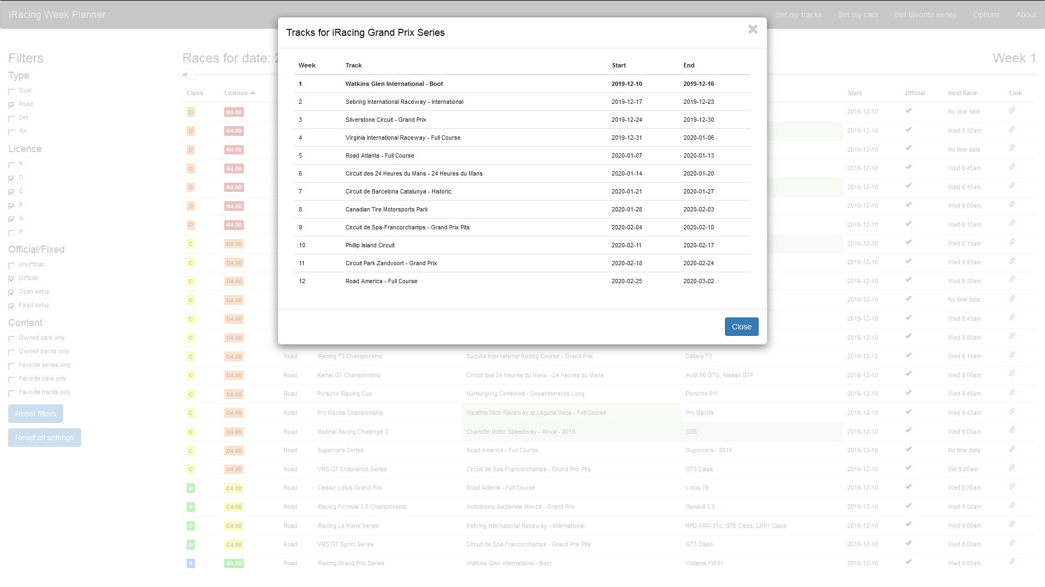
Task: Enable the Oval type filter checkbox
Action: pos(11,91)
